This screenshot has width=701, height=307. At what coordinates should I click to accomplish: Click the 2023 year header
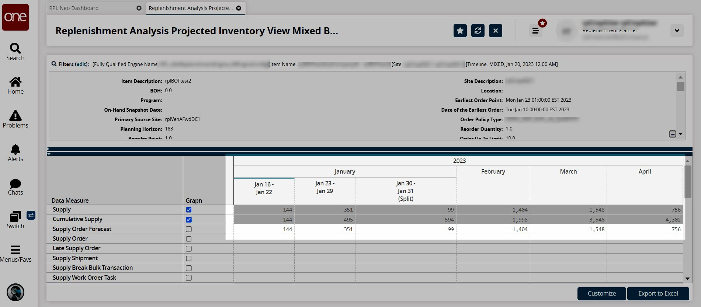pyautogui.click(x=459, y=161)
